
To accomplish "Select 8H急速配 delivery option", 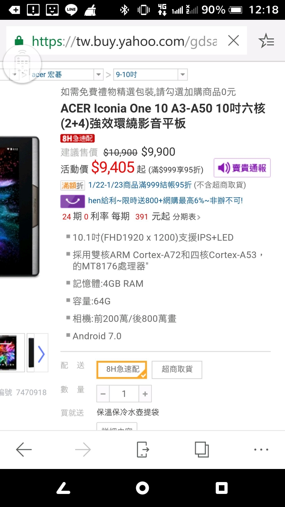I will (122, 370).
